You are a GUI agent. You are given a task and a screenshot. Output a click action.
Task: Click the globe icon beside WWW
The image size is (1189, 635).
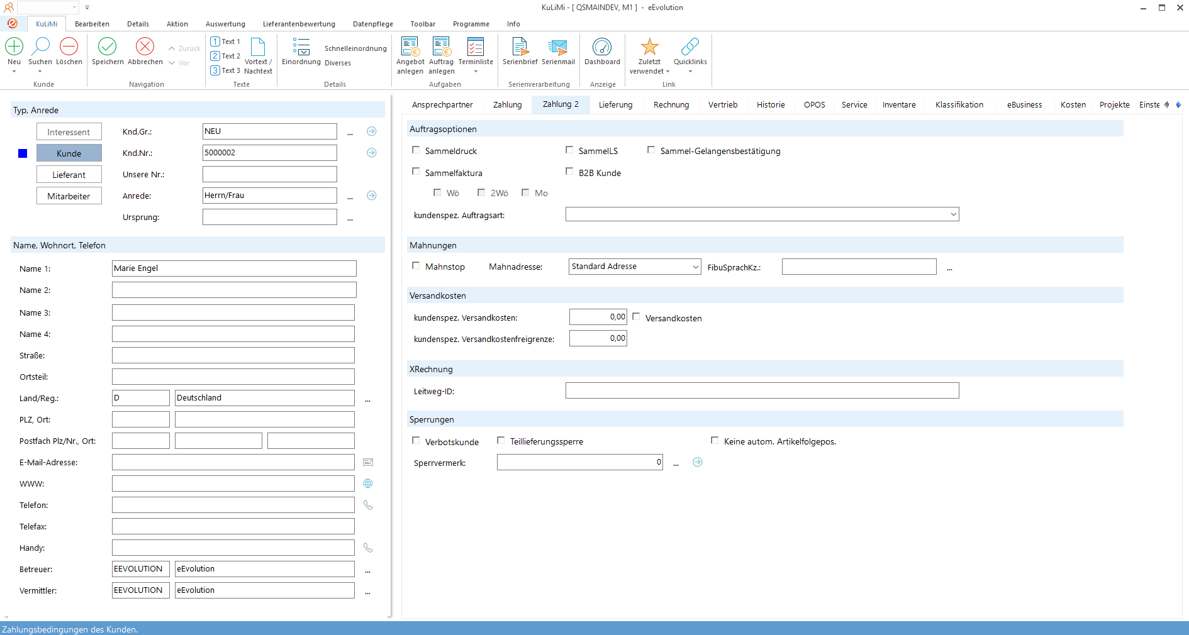coord(368,483)
